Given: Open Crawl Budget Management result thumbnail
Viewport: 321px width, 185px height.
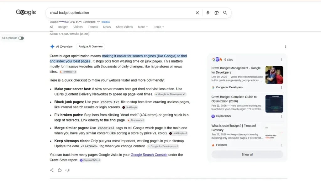Looking at the screenshot, I should tap(274, 75).
